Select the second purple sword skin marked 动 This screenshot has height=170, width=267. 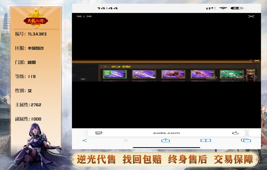coord(144,74)
